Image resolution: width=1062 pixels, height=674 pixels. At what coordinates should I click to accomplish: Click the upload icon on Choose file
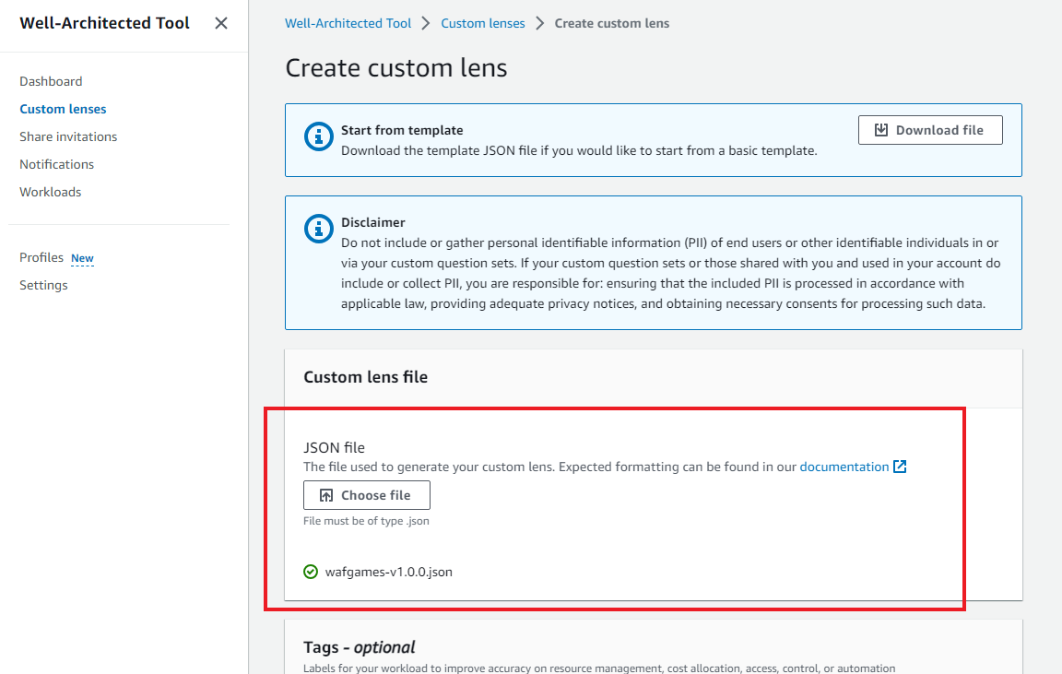point(326,495)
